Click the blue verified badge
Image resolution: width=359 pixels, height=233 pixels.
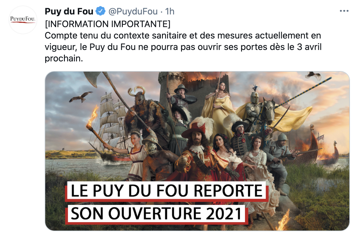coord(100,11)
